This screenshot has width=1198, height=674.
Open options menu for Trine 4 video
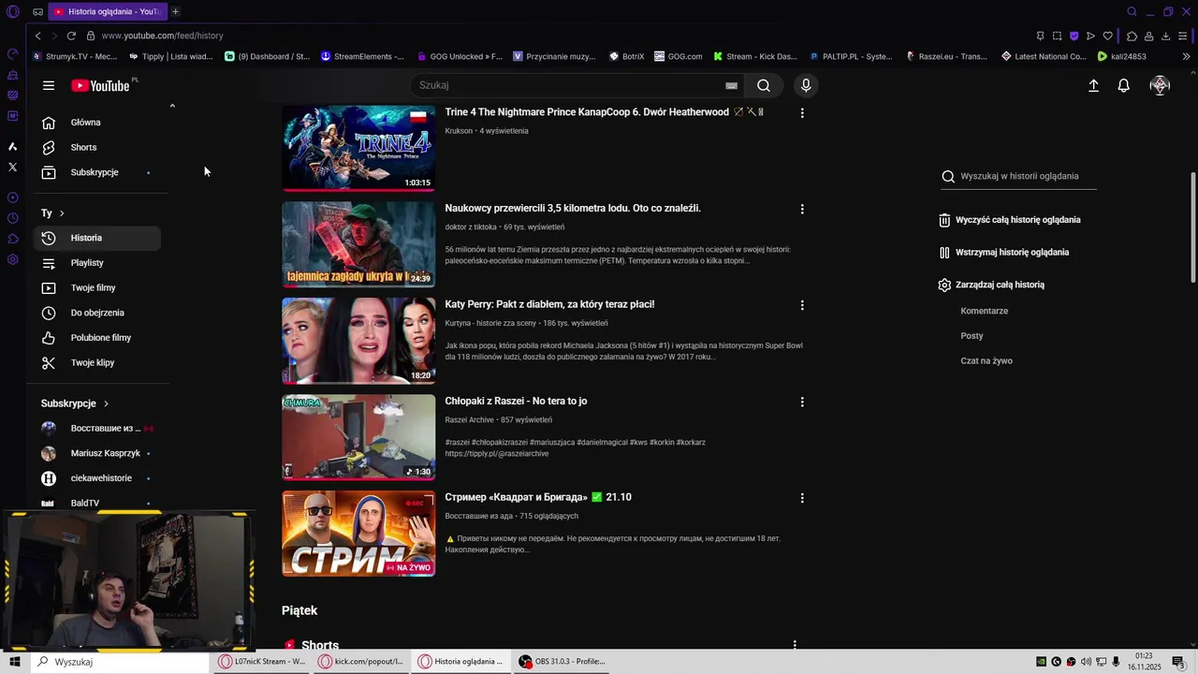[x=801, y=112]
